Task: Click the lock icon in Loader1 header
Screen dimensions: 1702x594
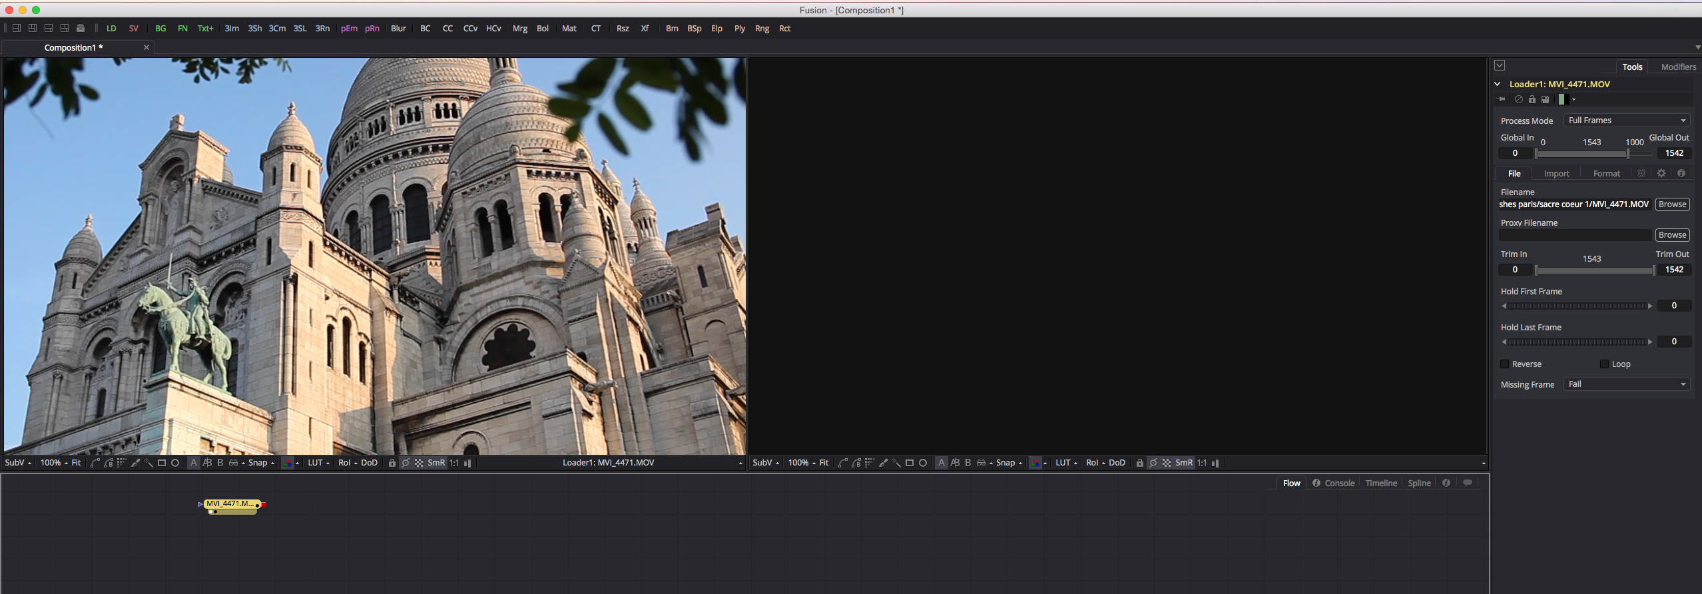Action: tap(1532, 99)
